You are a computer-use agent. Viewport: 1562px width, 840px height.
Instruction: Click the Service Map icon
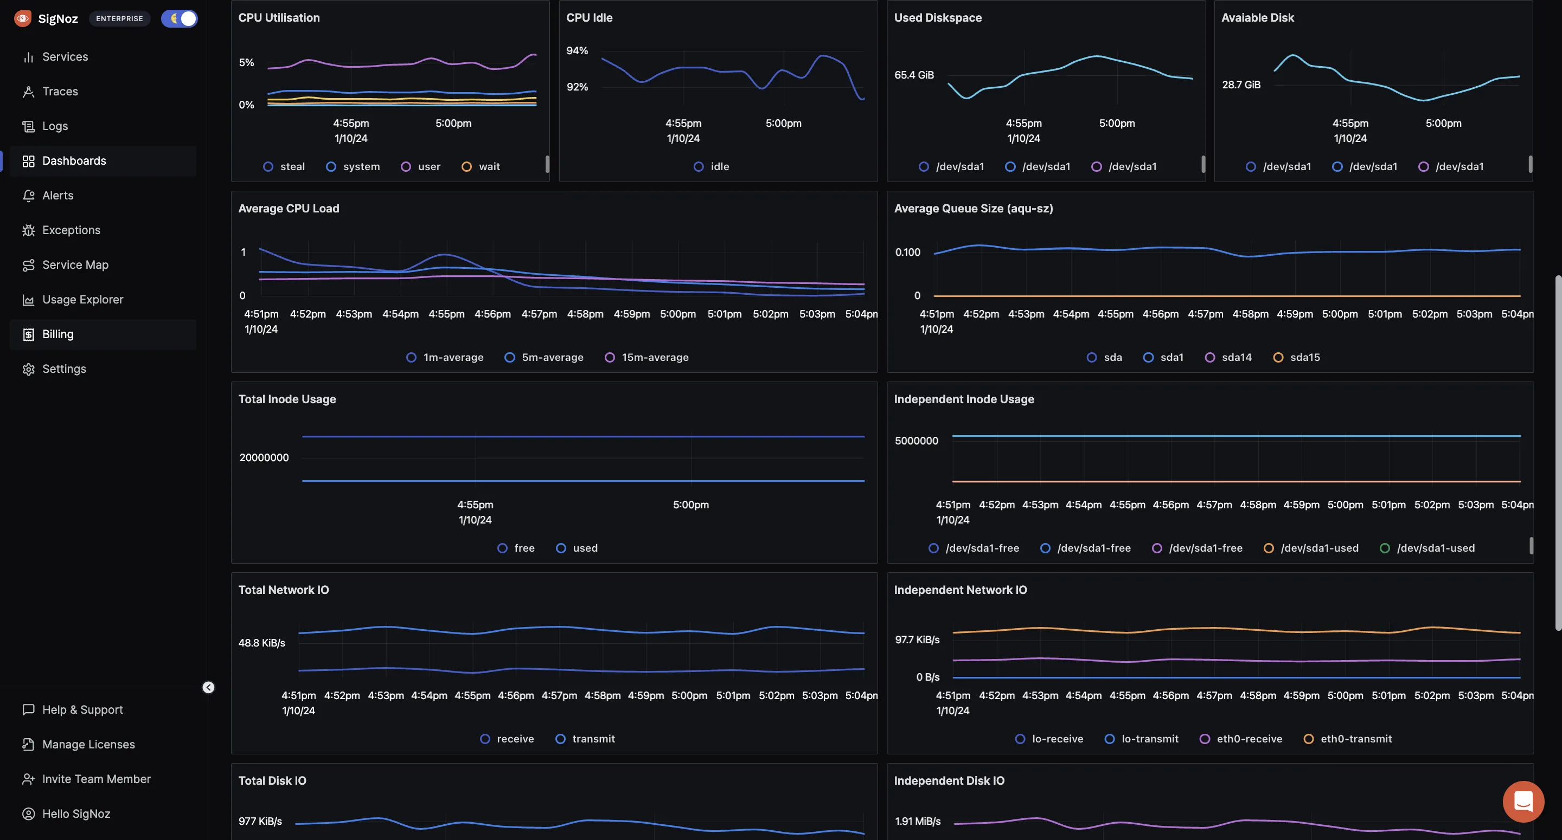click(x=28, y=265)
